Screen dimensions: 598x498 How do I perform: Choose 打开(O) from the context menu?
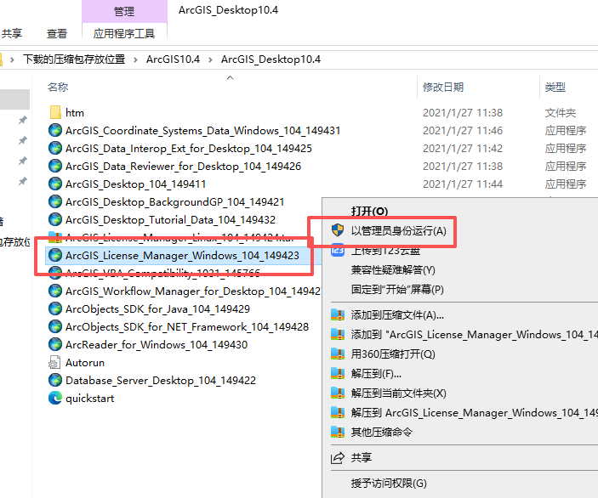coord(369,211)
